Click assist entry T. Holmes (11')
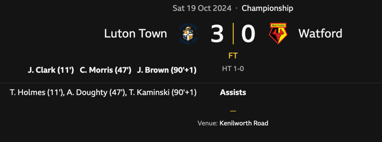Image resolution: width=382 pixels, height=142 pixels. pyautogui.click(x=38, y=93)
